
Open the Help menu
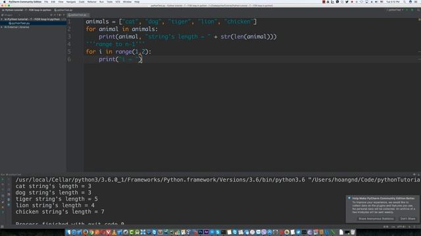click(x=137, y=2)
